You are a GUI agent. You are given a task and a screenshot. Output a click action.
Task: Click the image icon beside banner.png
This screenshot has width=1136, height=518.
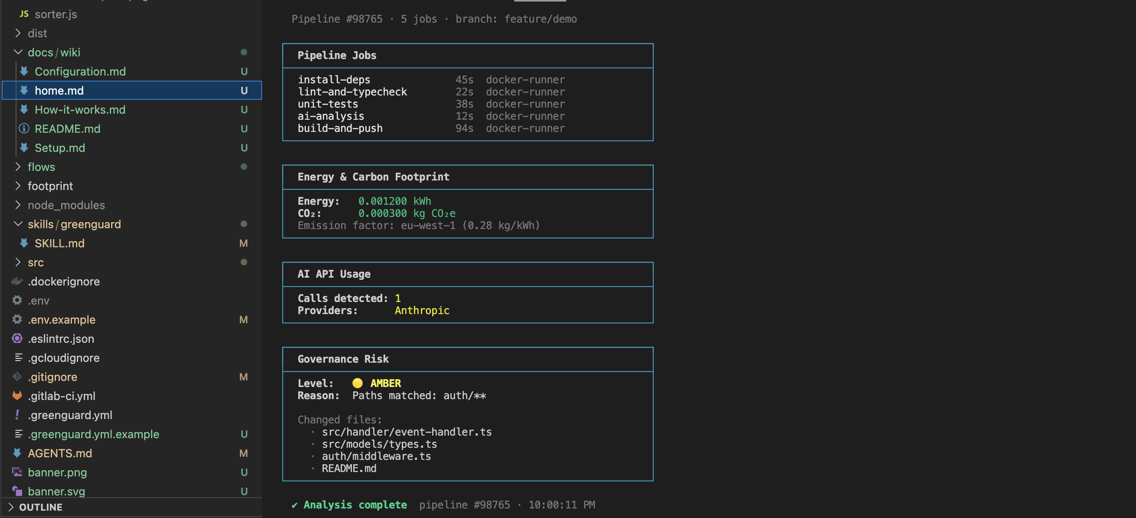(x=17, y=472)
